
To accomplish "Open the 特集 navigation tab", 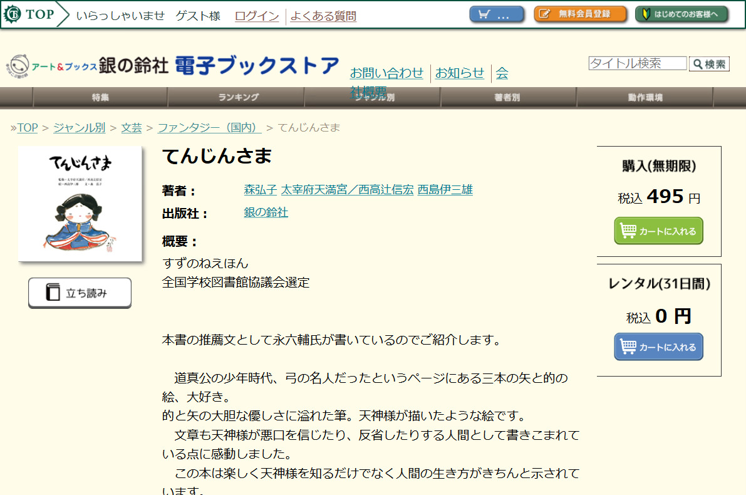I will point(100,98).
